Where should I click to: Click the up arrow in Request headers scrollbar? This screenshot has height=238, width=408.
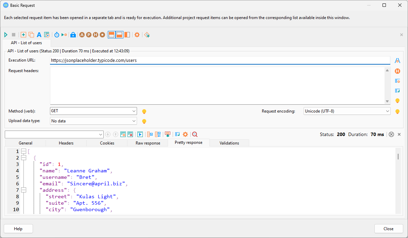click(387, 70)
